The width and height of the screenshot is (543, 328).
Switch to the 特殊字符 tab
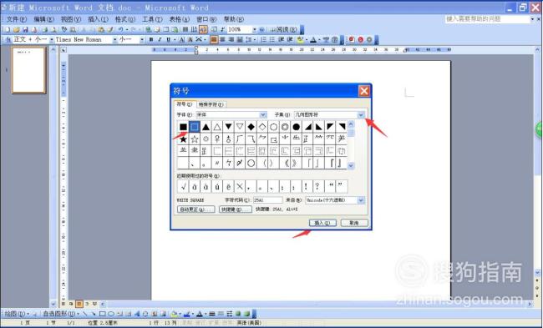(211, 104)
